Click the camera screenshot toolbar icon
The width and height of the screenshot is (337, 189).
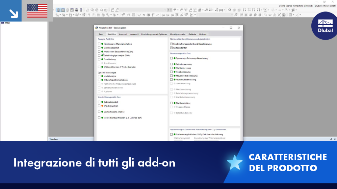[284, 15]
